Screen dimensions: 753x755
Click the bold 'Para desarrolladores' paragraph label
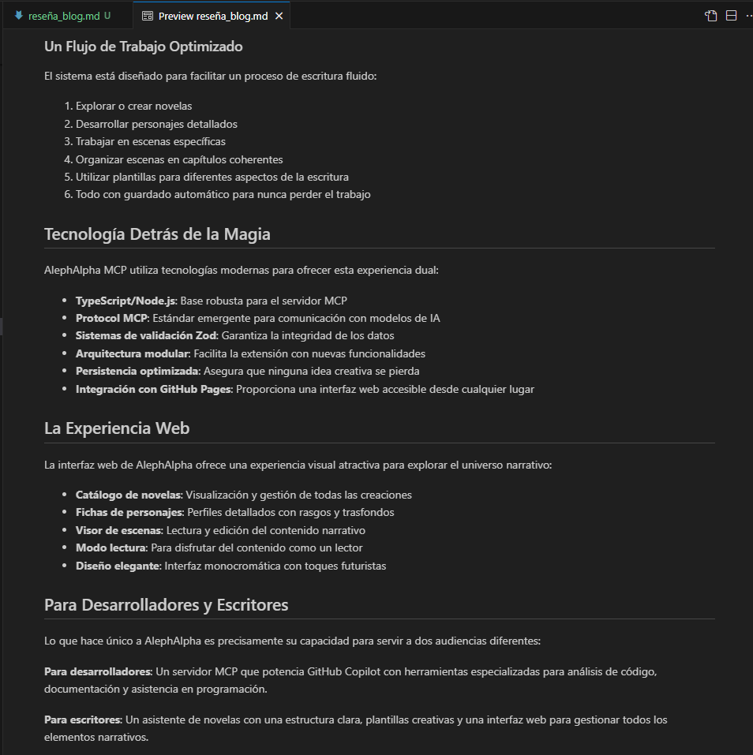pos(97,671)
